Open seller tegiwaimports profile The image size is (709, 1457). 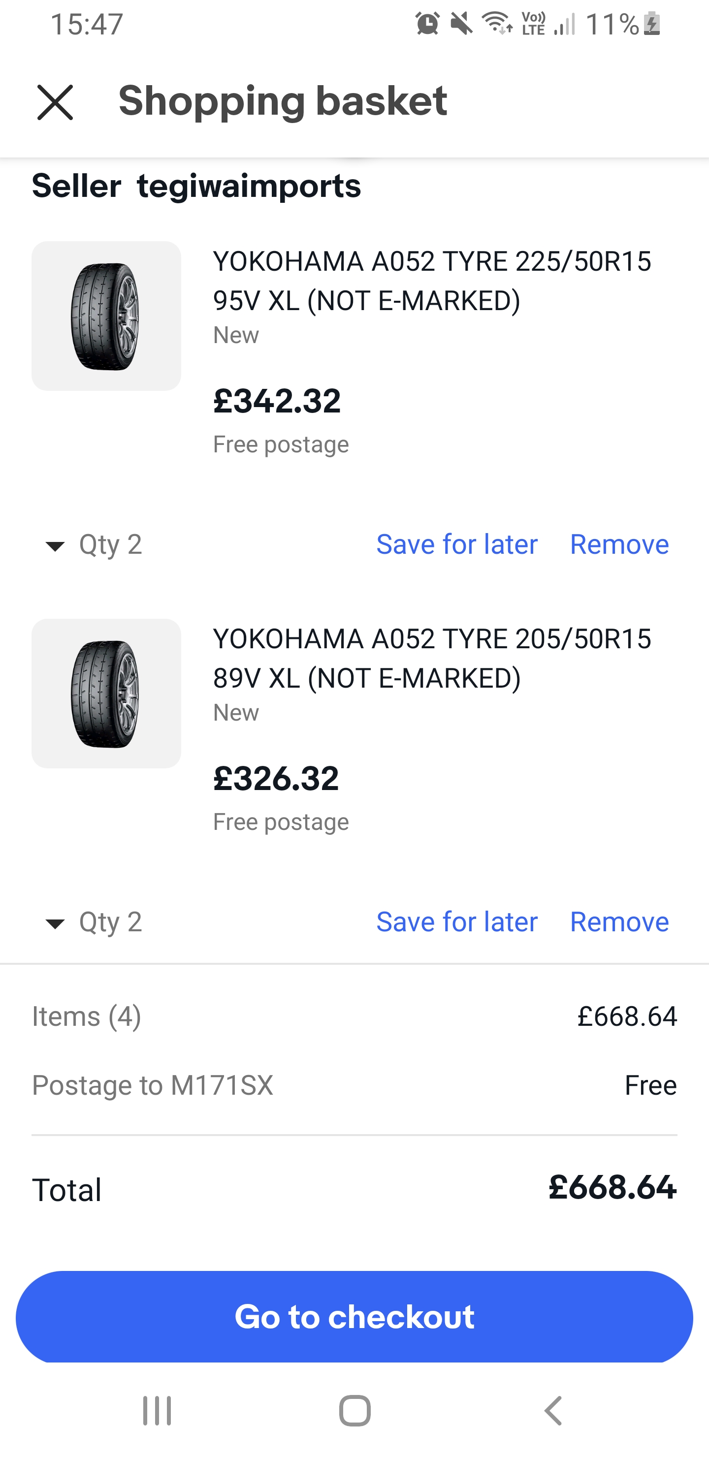249,186
